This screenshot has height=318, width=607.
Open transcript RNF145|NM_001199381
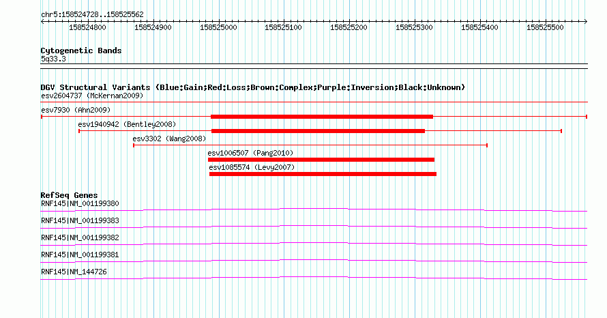click(x=80, y=255)
